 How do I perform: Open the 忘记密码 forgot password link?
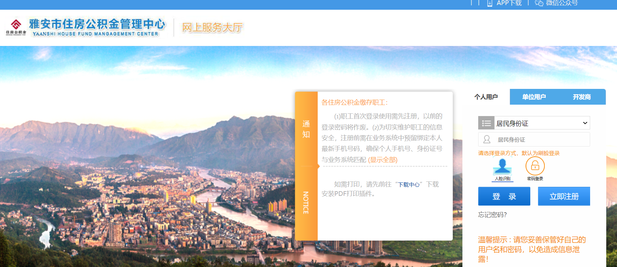pos(492,215)
